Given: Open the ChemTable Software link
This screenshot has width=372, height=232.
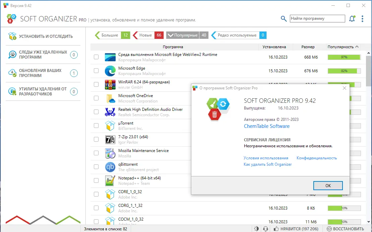Looking at the screenshot, I should (267, 126).
